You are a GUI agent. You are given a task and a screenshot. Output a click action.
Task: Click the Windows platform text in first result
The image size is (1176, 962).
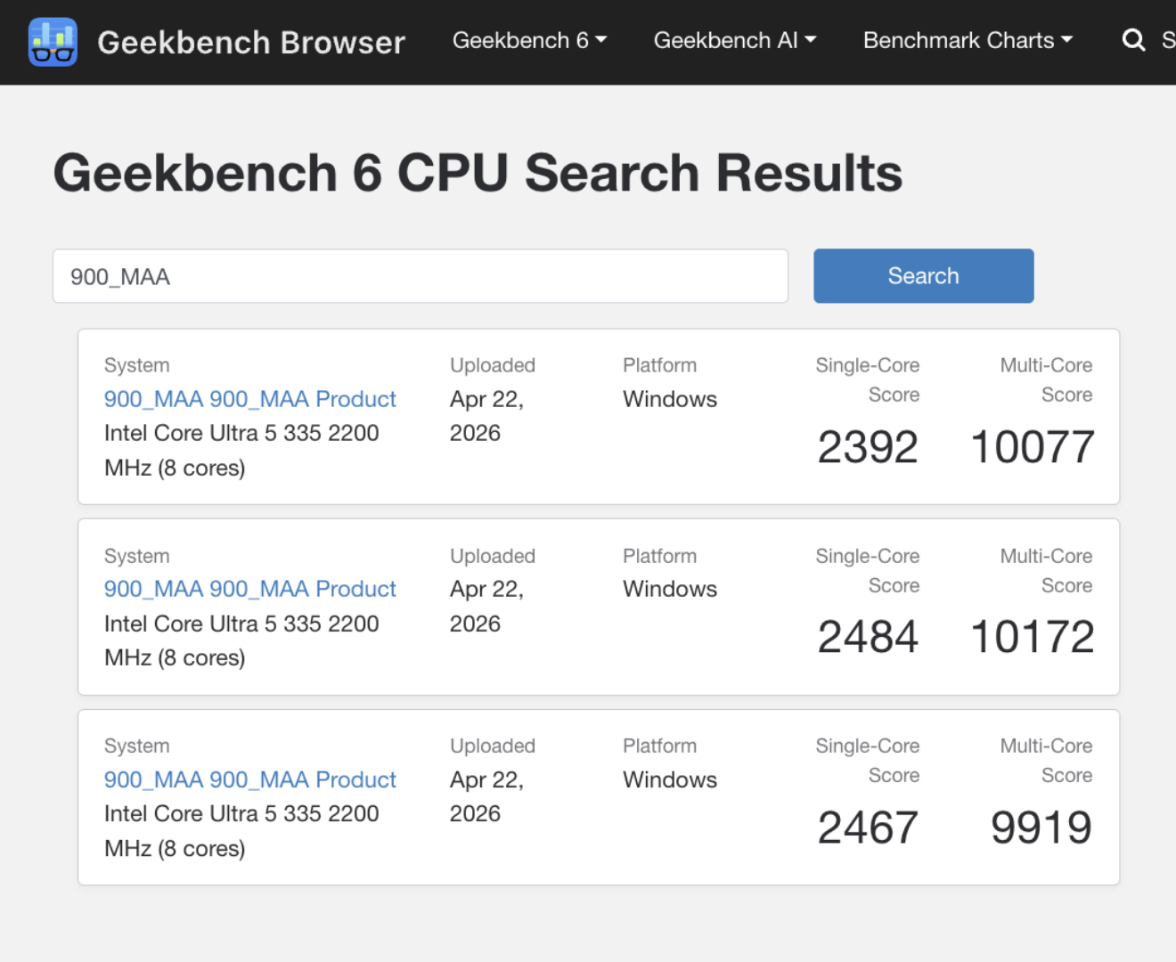point(669,399)
